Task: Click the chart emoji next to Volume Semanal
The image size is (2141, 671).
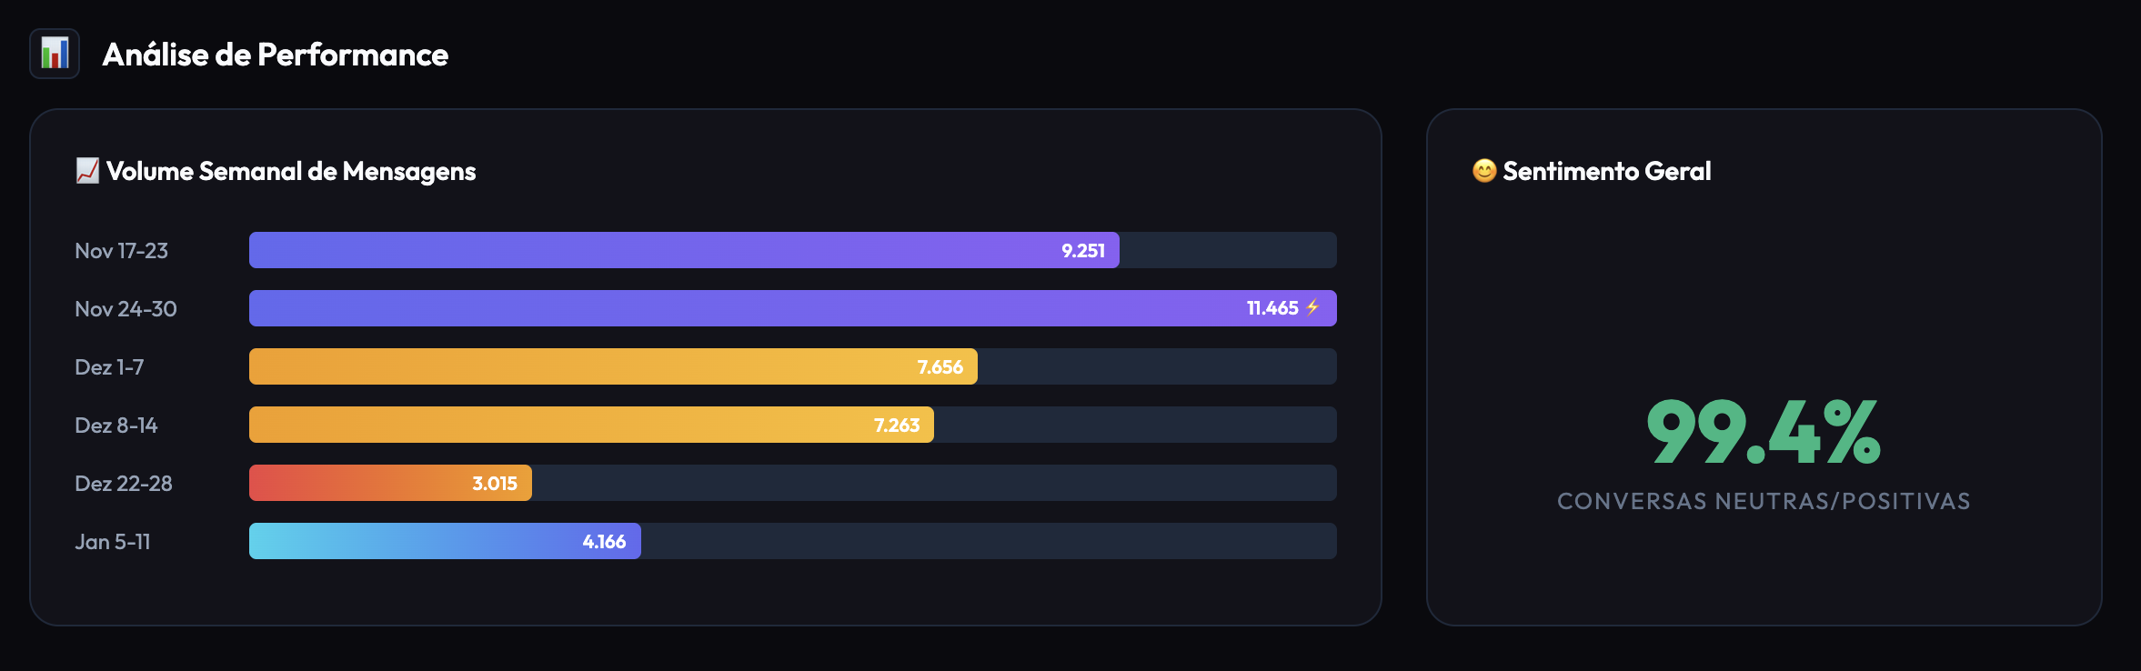Action: [x=87, y=171]
